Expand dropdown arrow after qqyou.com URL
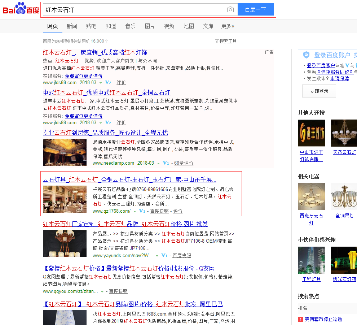357x325 pixels. [x=102, y=291]
